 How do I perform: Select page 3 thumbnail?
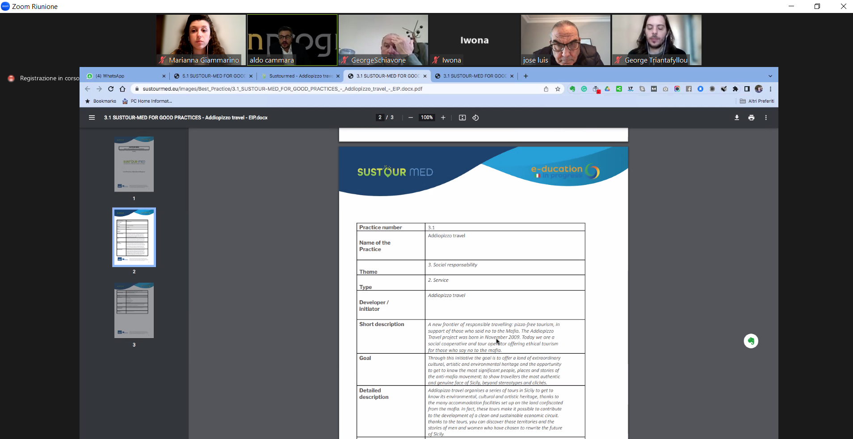tap(134, 310)
